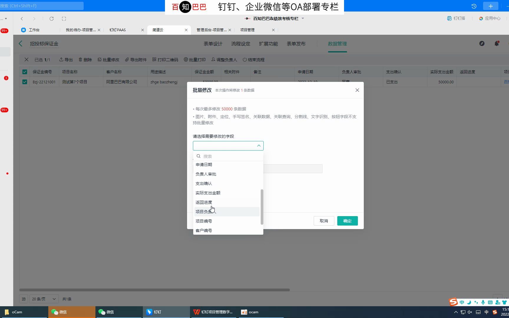This screenshot has height=318, width=509.
Task: Open 钉钉 from the taskbar
Action: pyautogui.click(x=166, y=312)
